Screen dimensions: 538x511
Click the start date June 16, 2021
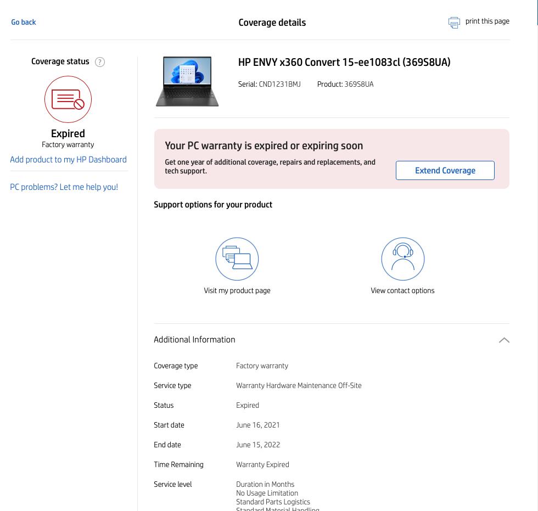pyautogui.click(x=257, y=425)
